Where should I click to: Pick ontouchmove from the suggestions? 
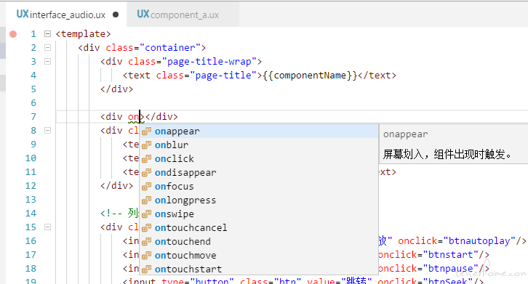[259, 255]
